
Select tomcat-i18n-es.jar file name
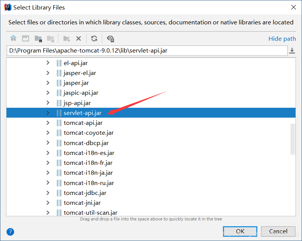(x=89, y=153)
